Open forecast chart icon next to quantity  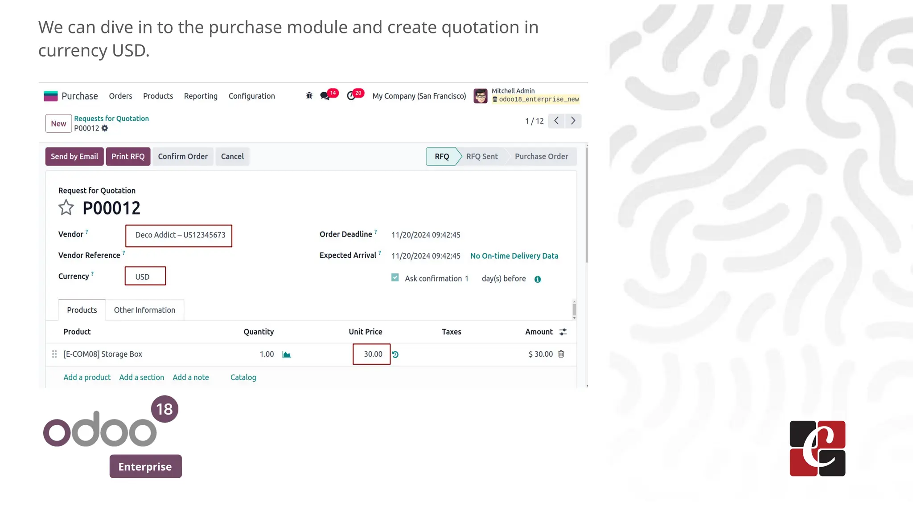(287, 354)
